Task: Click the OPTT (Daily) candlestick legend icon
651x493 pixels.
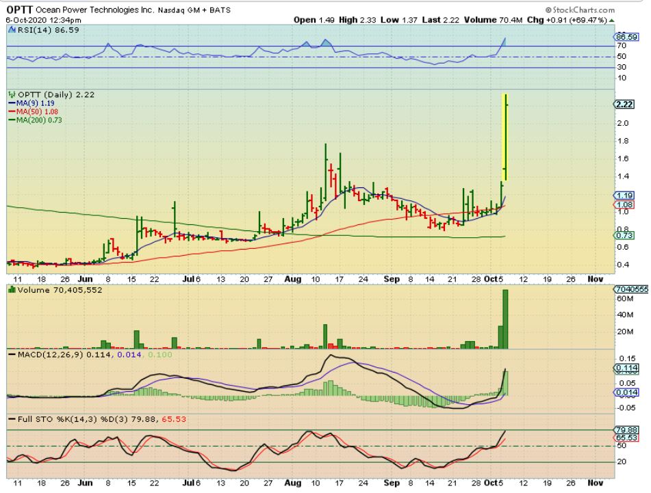Action: (12, 94)
